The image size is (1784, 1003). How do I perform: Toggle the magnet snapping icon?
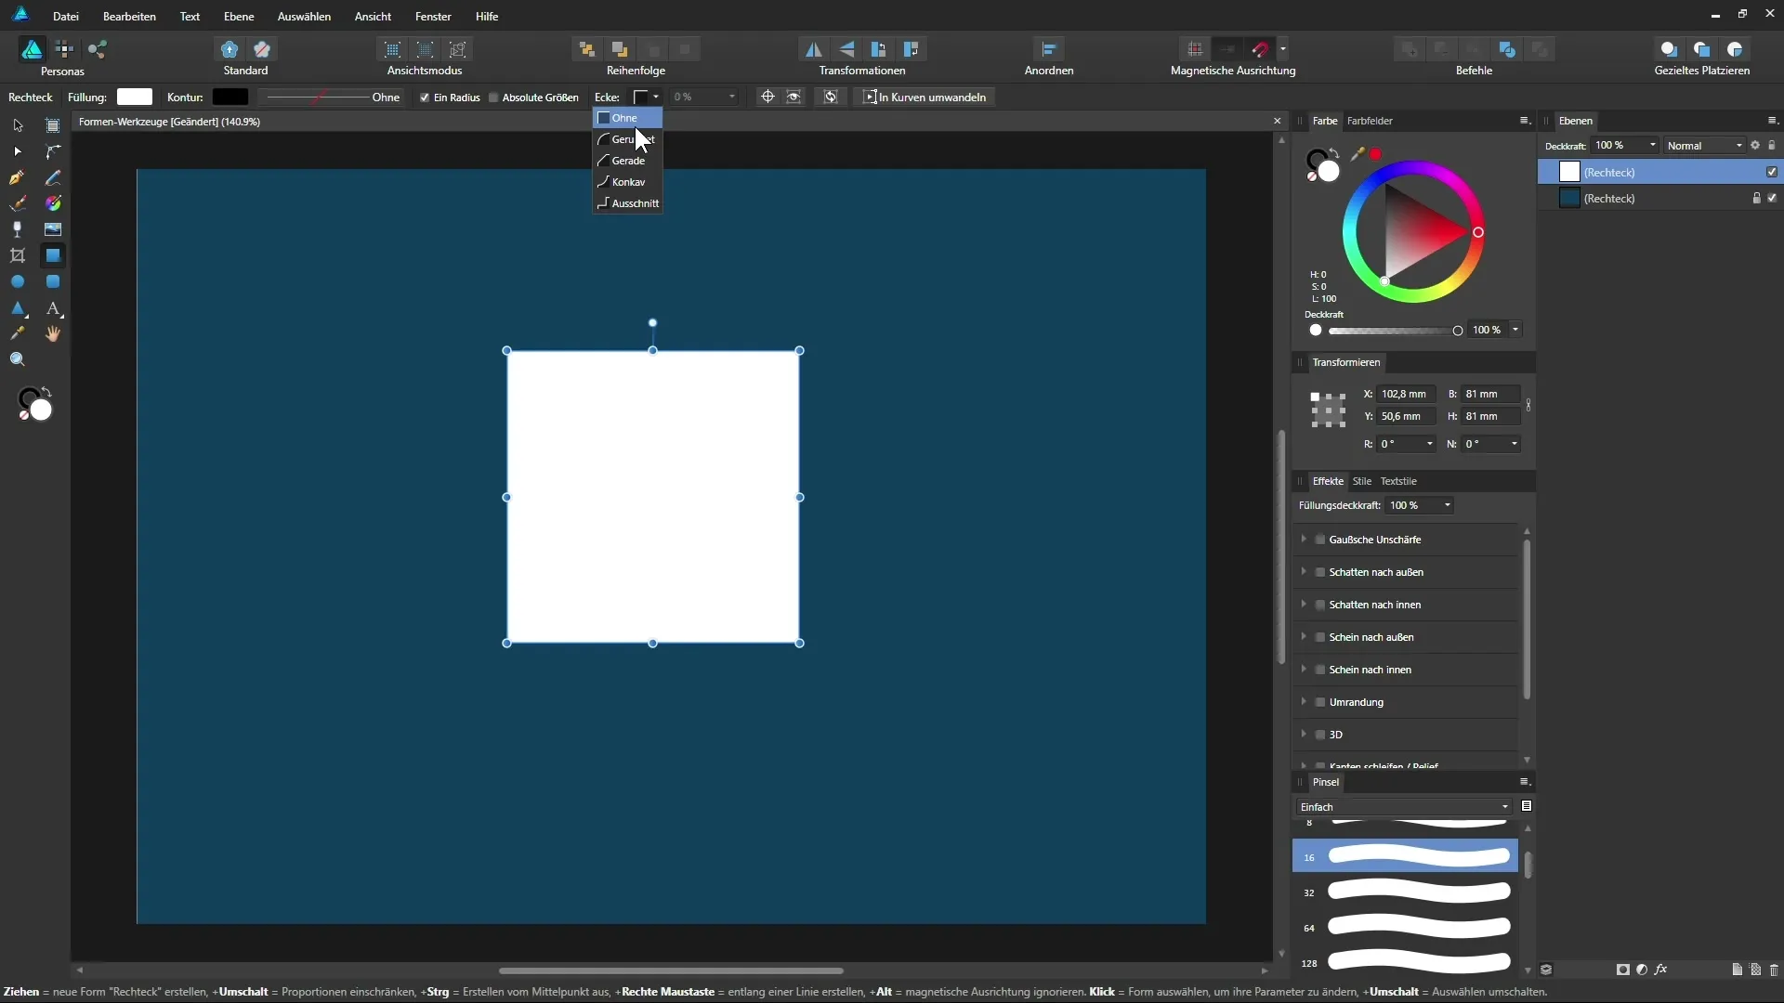(x=1261, y=49)
